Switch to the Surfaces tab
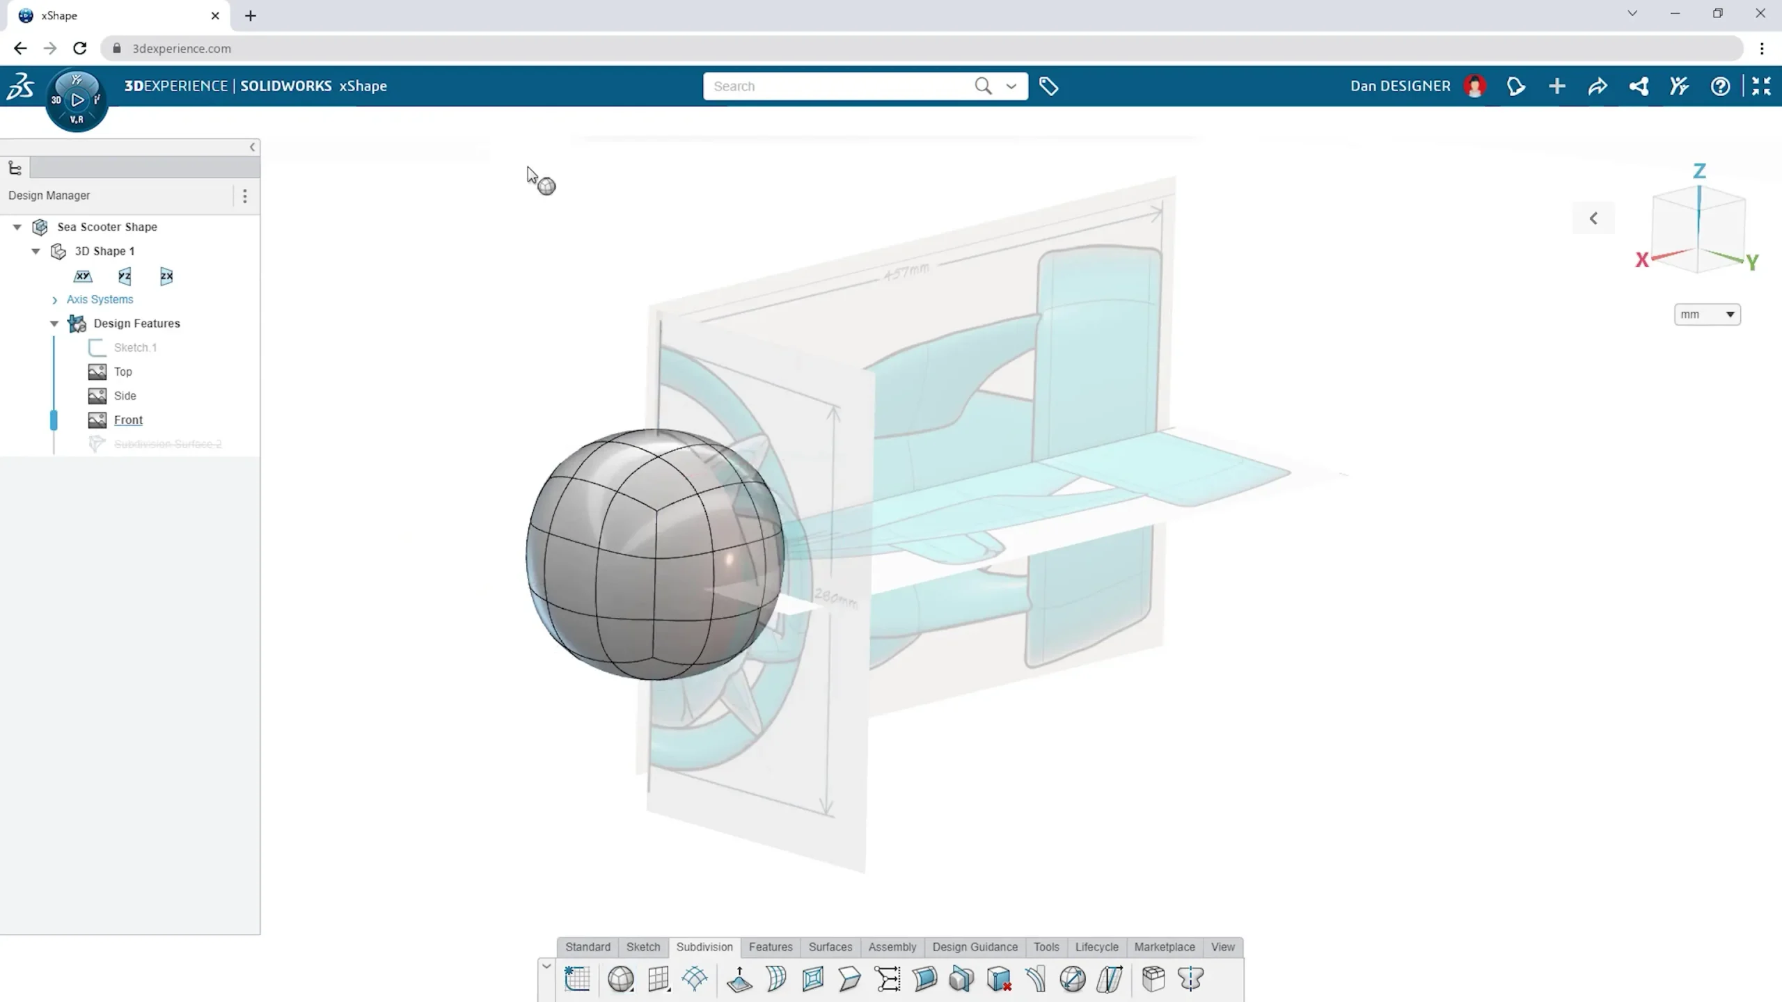The width and height of the screenshot is (1782, 1002). pyautogui.click(x=830, y=947)
